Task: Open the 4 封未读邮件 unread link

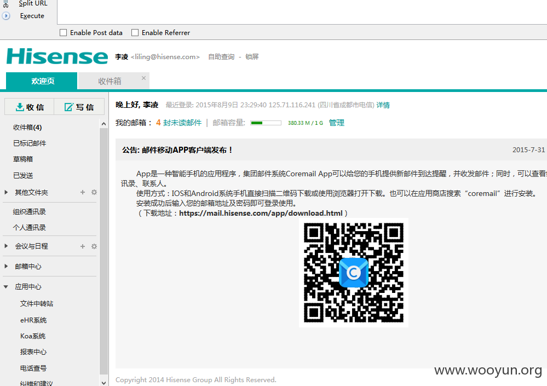Action: [179, 123]
